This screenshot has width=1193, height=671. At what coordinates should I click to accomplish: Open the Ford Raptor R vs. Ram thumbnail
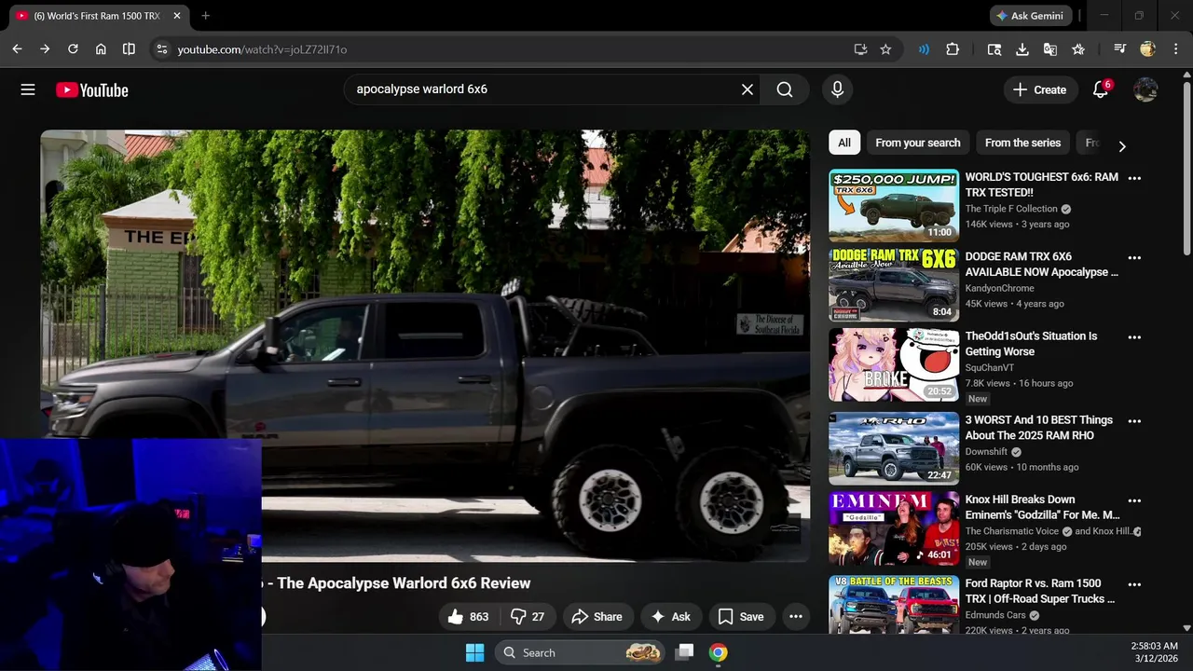pyautogui.click(x=894, y=605)
